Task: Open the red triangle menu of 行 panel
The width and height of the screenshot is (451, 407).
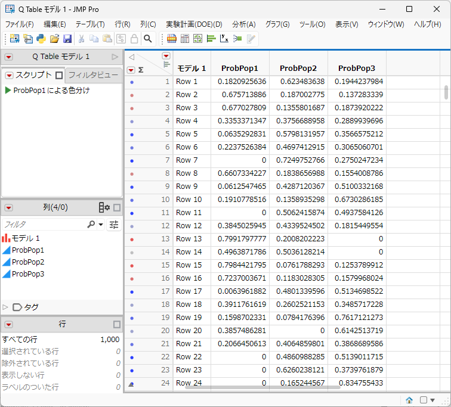Action: click(8, 325)
